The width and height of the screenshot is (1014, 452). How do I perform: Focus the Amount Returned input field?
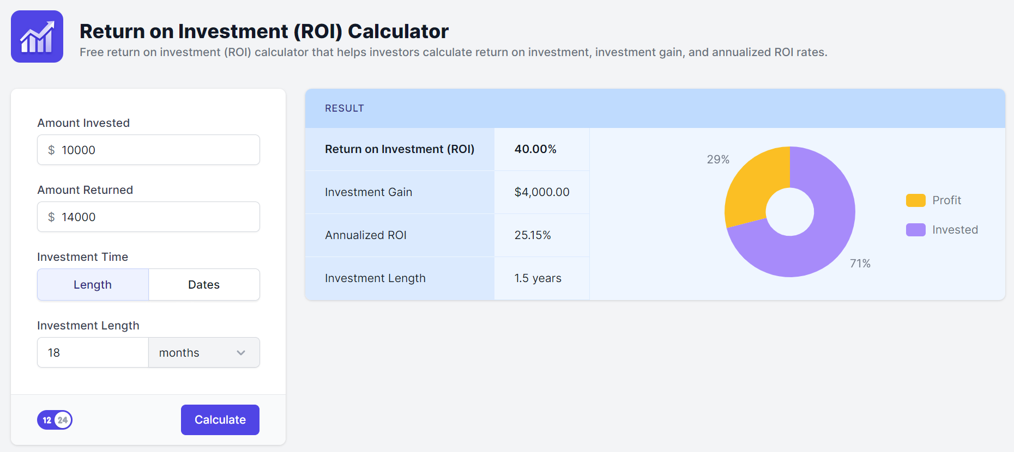point(158,217)
